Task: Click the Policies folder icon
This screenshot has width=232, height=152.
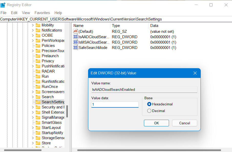Action: 38,46
